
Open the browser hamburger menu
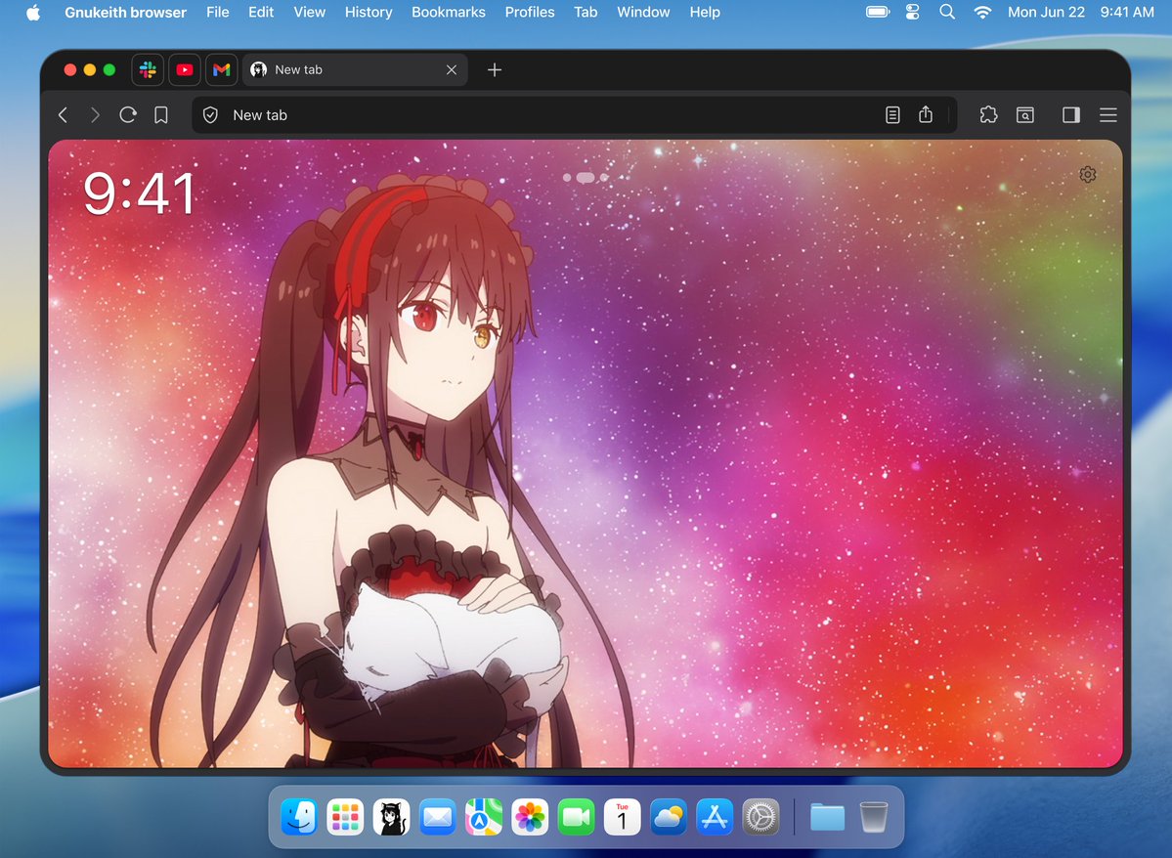[1108, 114]
